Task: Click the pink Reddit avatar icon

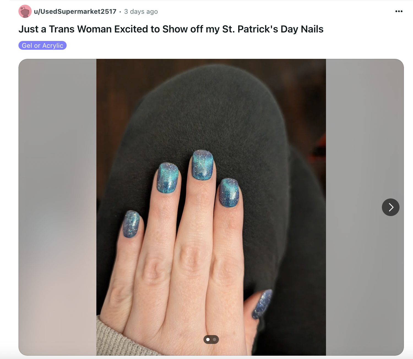Action: (x=25, y=11)
